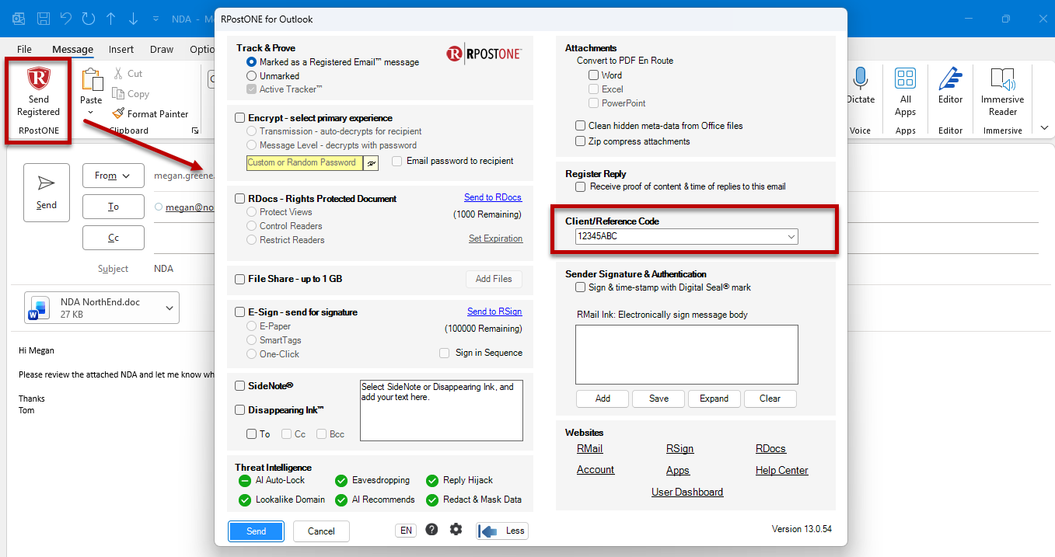Screen dimensions: 1055x557
Task: Click the eye icon next to the password field
Action: pos(372,163)
